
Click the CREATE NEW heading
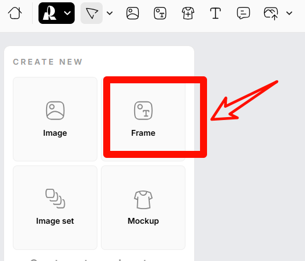48,62
